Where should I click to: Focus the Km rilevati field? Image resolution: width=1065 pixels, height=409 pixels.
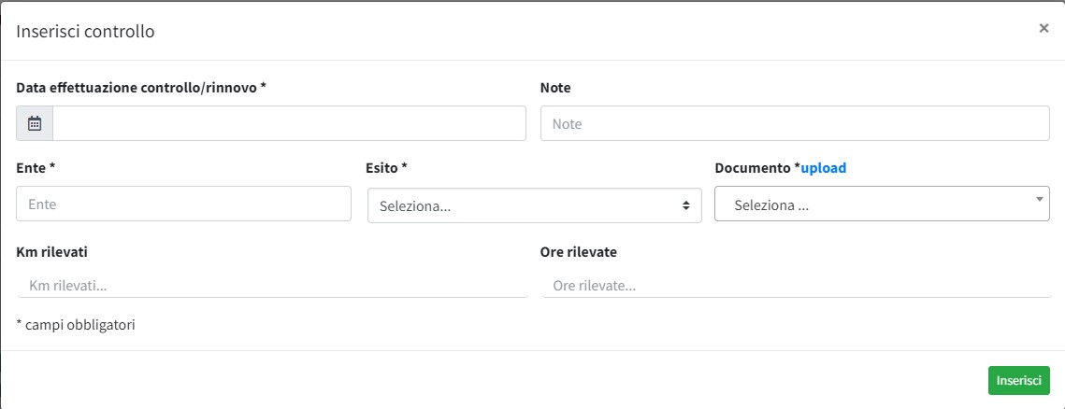[272, 285]
